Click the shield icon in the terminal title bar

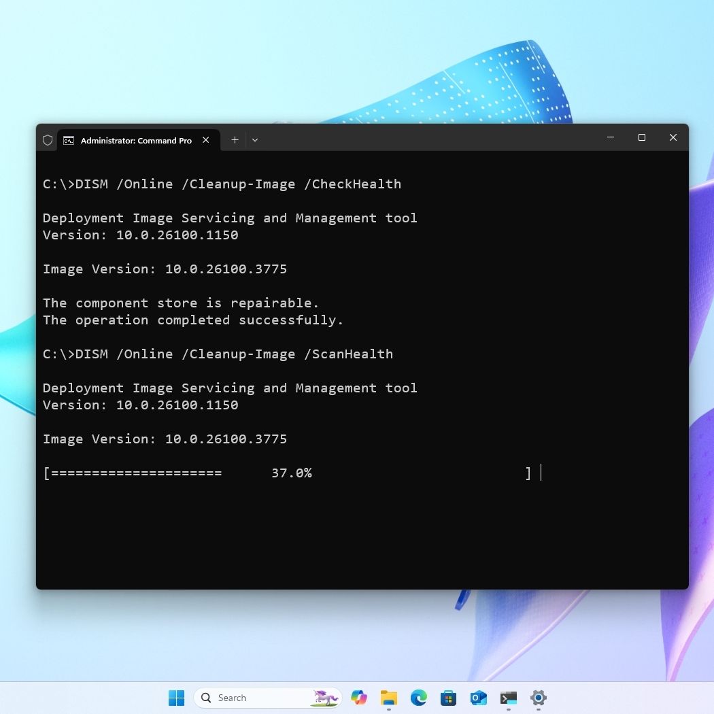point(48,140)
